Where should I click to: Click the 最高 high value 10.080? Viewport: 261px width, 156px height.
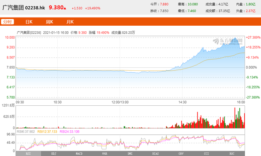coord(193,4)
